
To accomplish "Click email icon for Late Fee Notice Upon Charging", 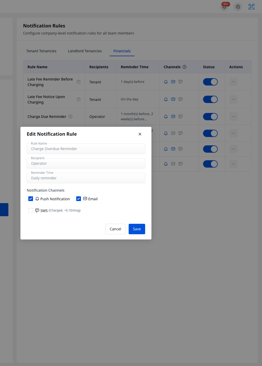I will pyautogui.click(x=173, y=99).
